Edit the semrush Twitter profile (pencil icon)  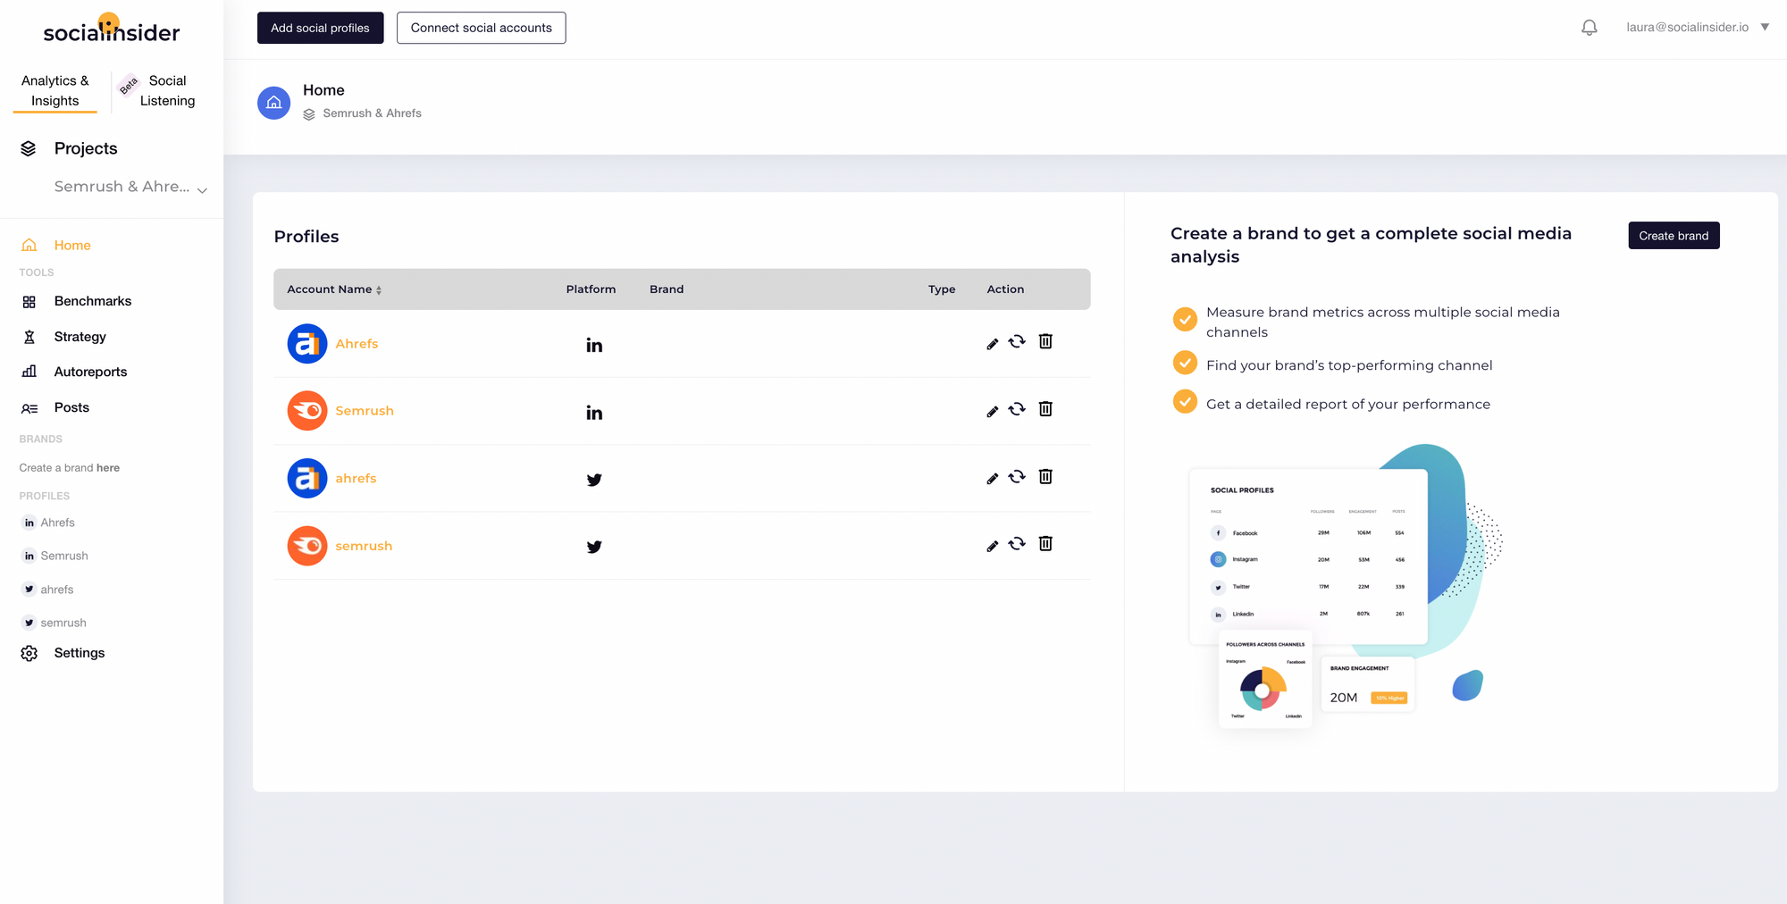(992, 546)
